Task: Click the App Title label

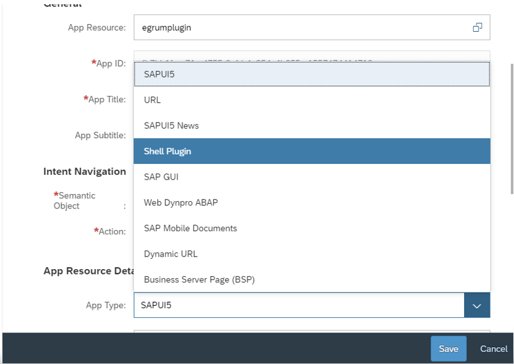Action: click(104, 99)
